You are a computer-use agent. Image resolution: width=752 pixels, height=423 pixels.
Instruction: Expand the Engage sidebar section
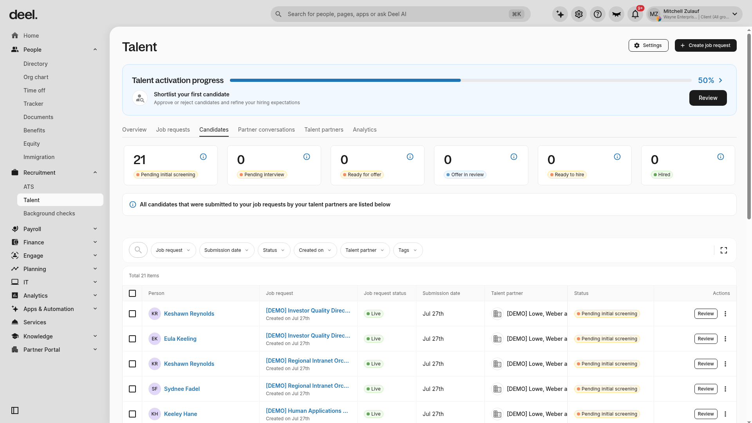[x=55, y=256]
